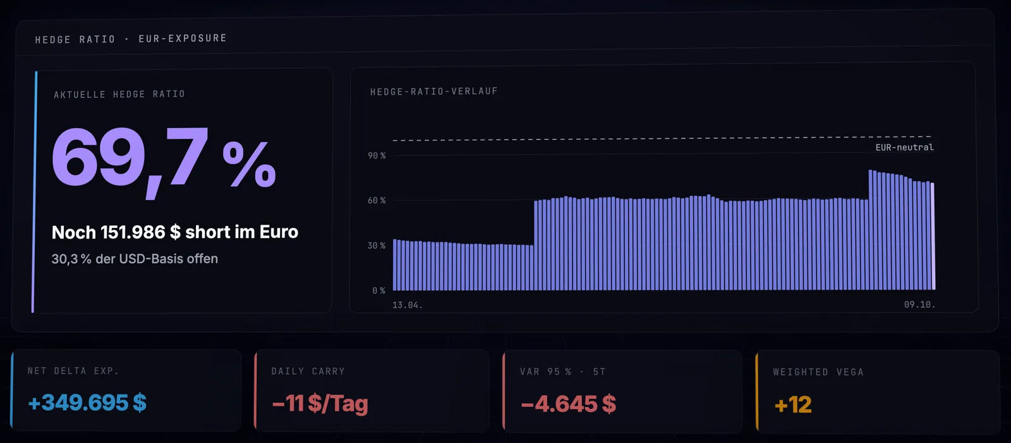Select the +349.695 $ net delta value
This screenshot has height=443, width=1011.
(87, 403)
